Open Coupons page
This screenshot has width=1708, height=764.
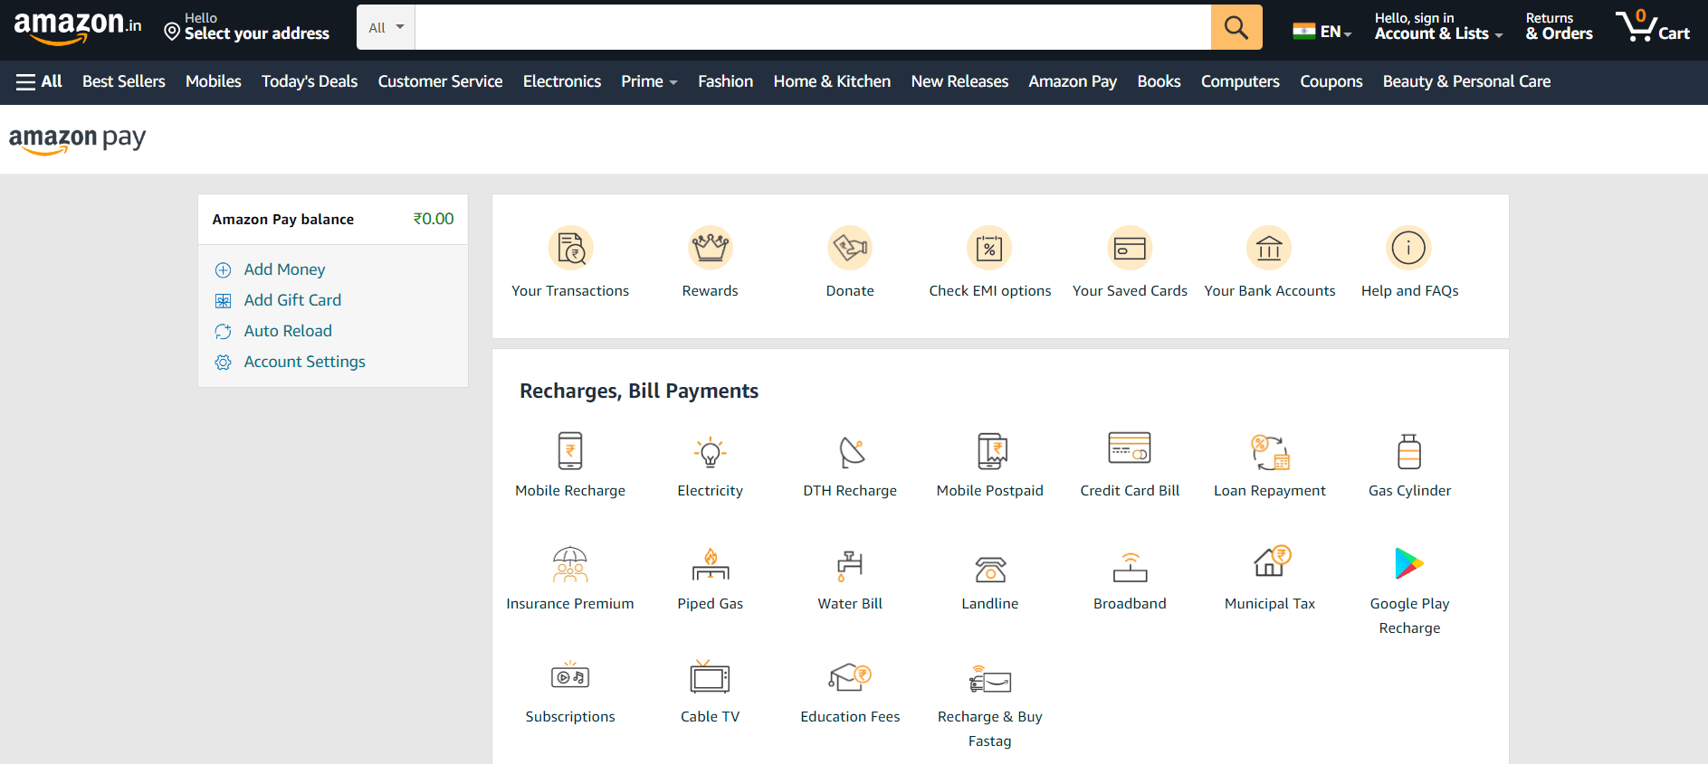1331,81
